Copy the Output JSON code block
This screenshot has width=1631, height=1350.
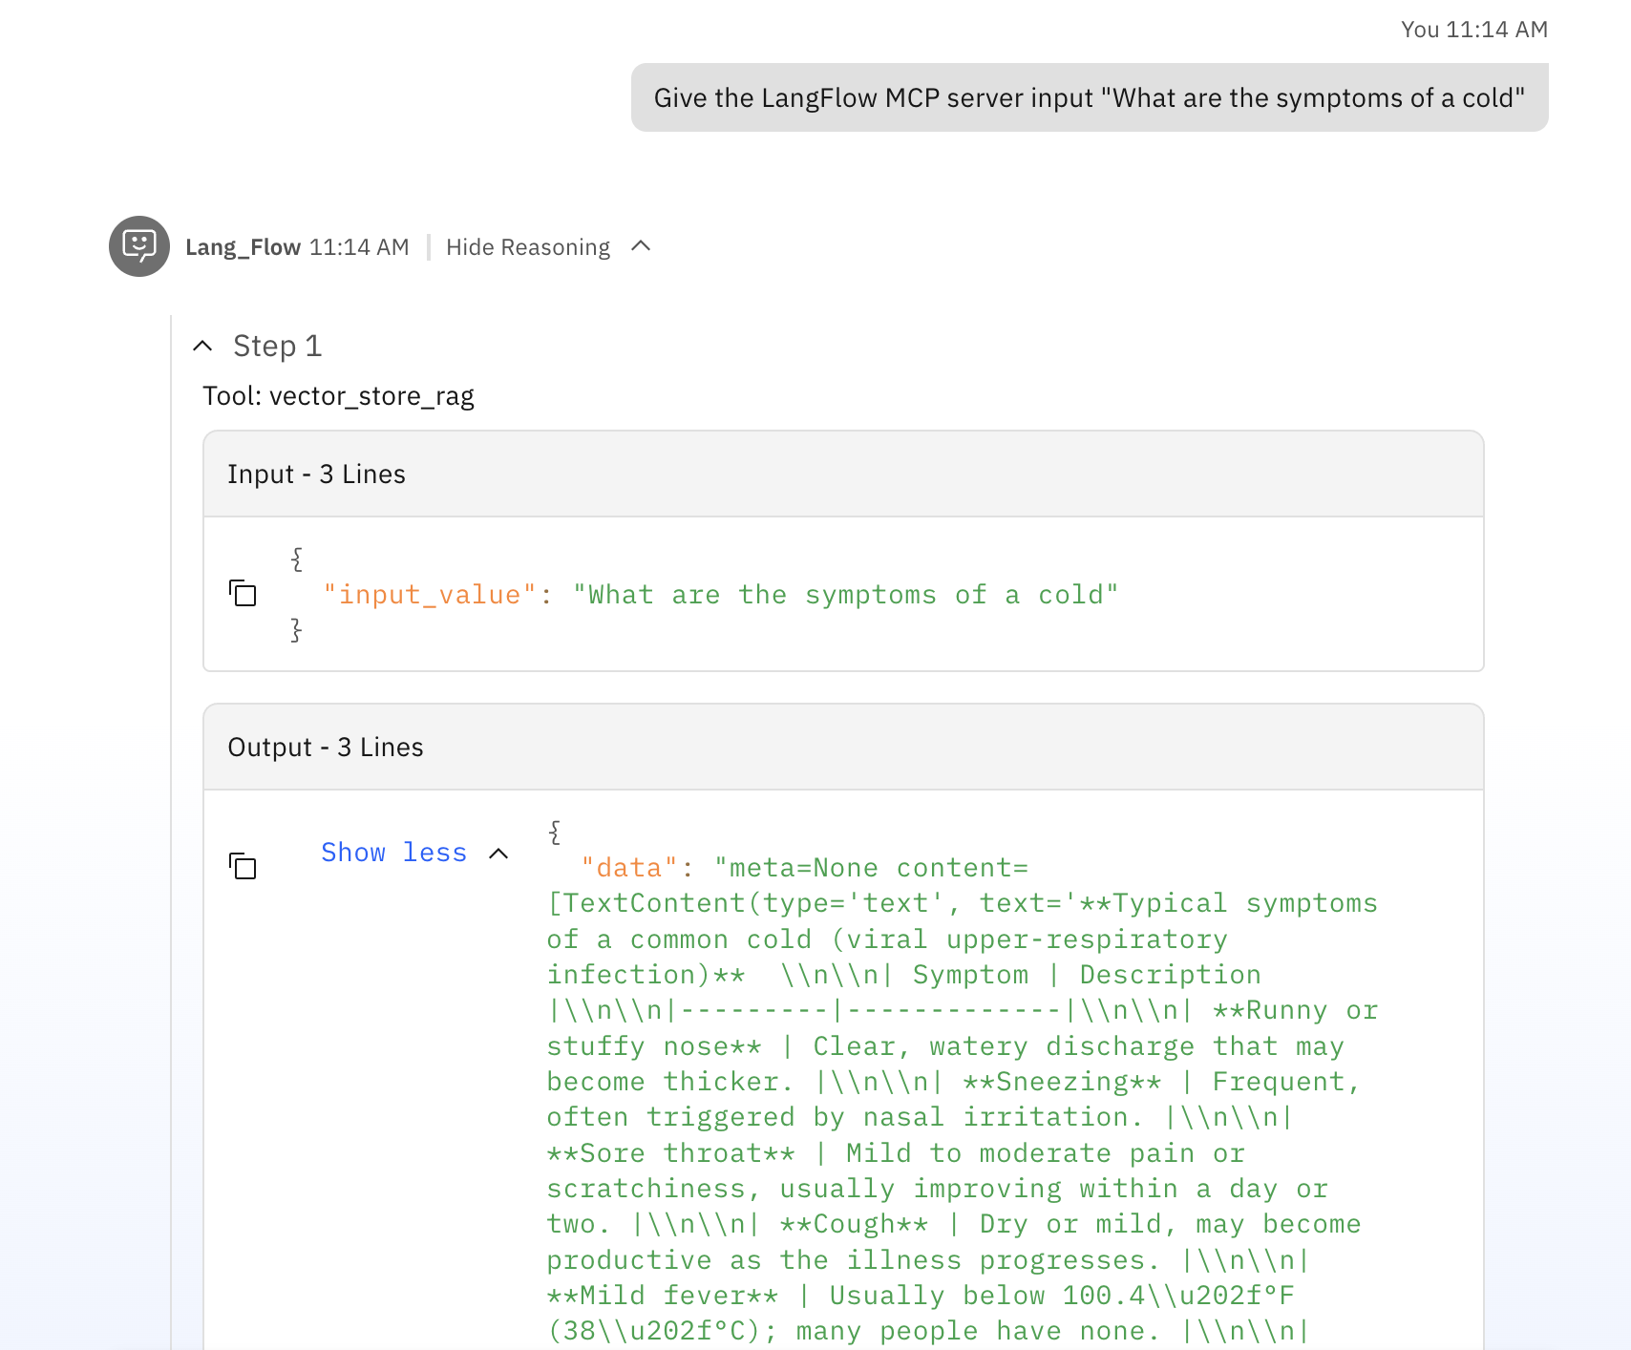pos(244,866)
